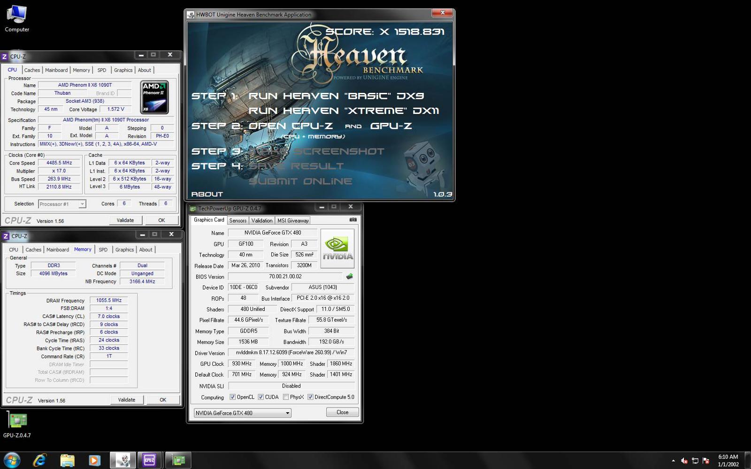
Task: Click the BIOS save chip icon in GPU-Z
Action: point(349,276)
